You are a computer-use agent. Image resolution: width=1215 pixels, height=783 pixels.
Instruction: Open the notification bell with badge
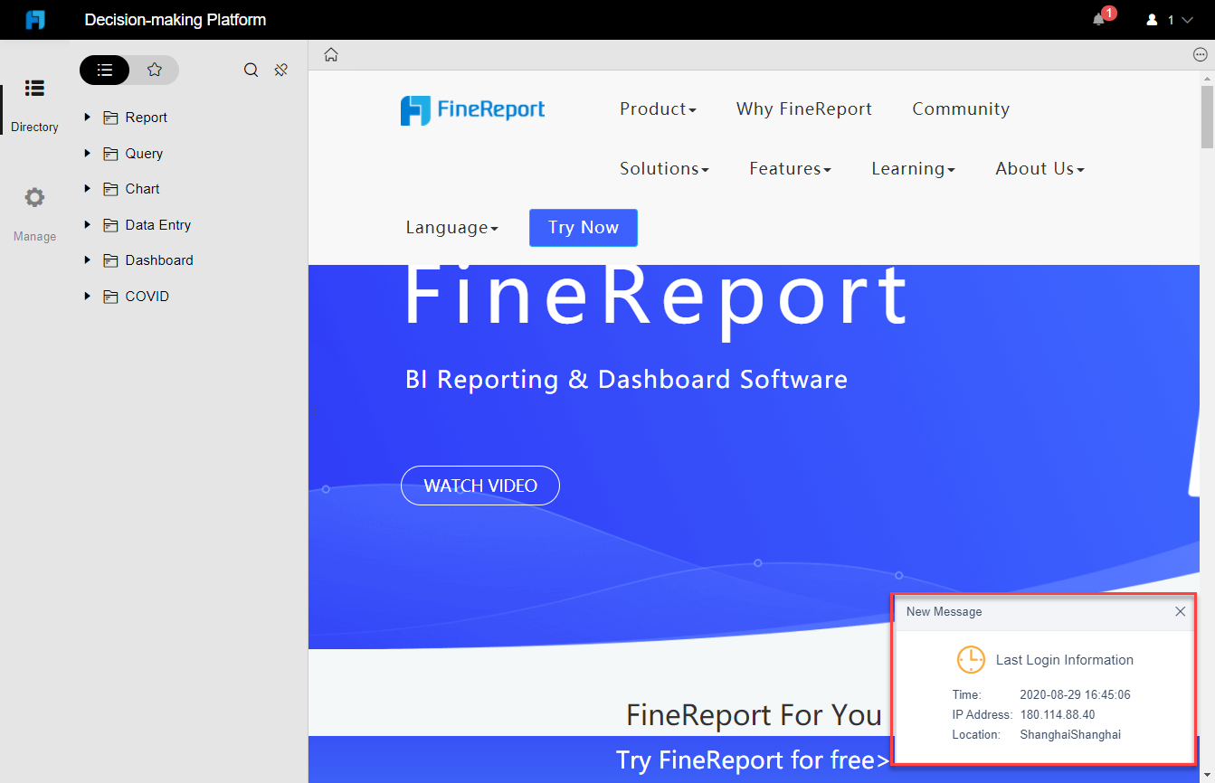tap(1097, 18)
